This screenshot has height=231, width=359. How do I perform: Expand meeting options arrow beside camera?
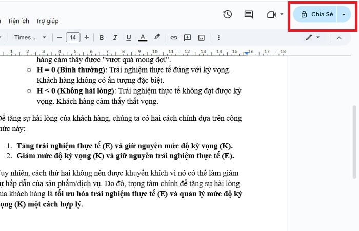click(282, 14)
